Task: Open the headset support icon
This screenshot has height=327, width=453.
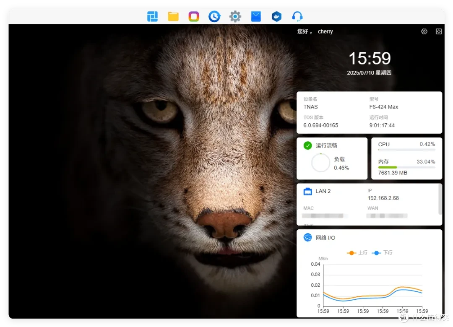Action: [297, 16]
